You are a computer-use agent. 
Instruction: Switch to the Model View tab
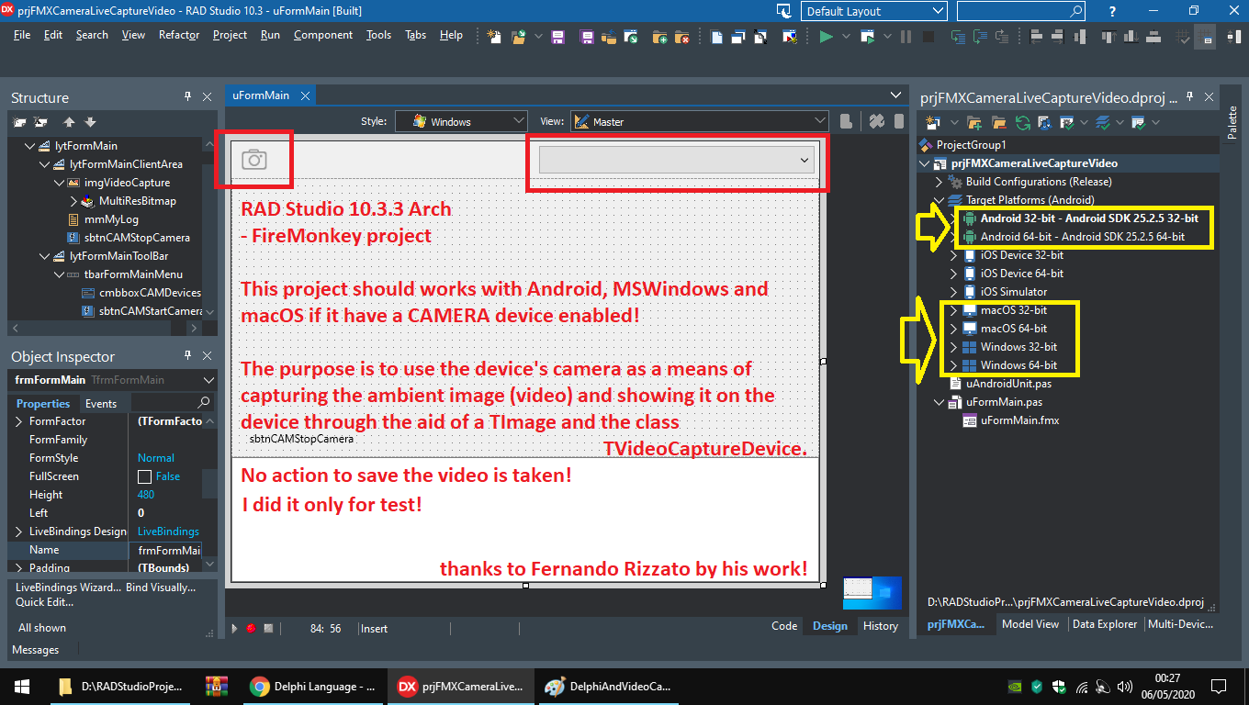(x=1030, y=624)
